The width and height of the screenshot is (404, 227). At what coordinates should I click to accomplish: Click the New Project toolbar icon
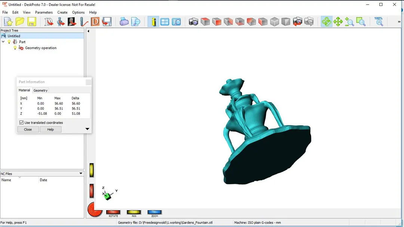point(8,22)
